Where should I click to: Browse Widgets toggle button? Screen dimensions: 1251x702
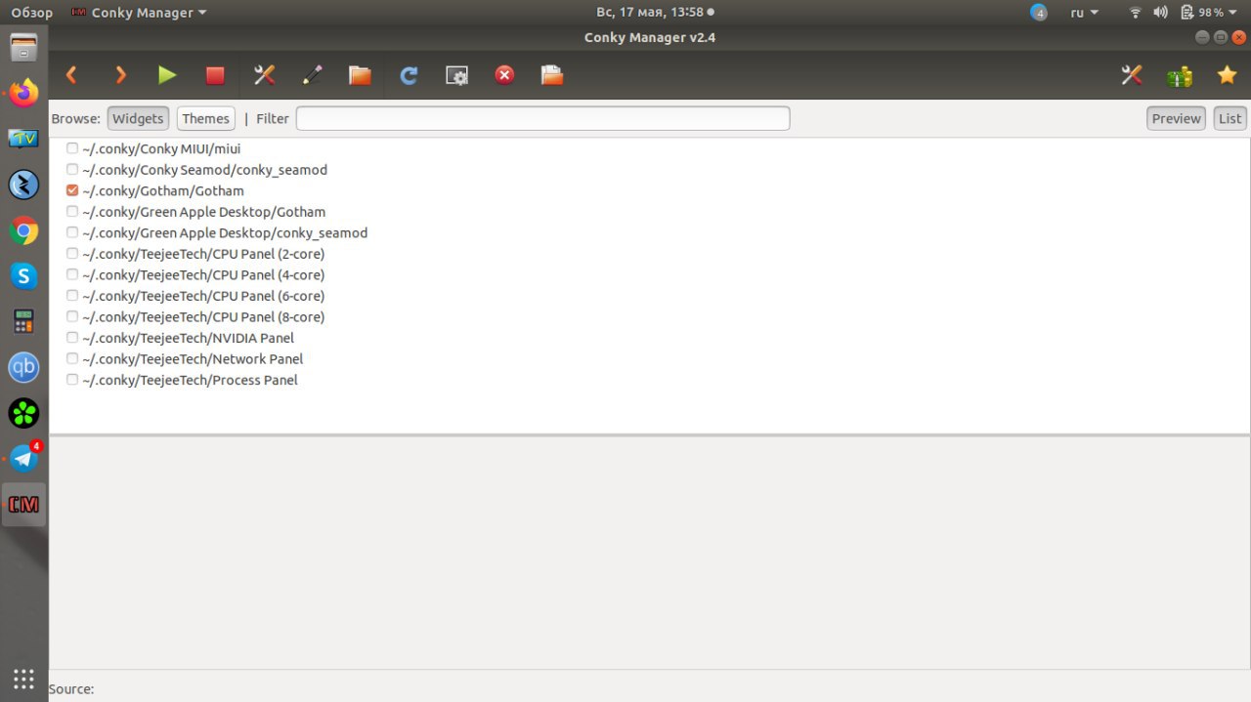138,118
